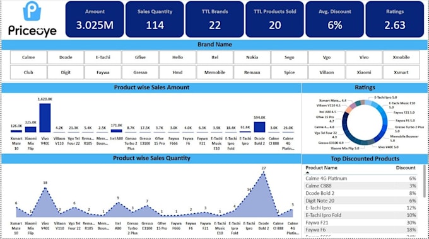
Task: Select the Dcode brand slicer button
Action: [66, 57]
